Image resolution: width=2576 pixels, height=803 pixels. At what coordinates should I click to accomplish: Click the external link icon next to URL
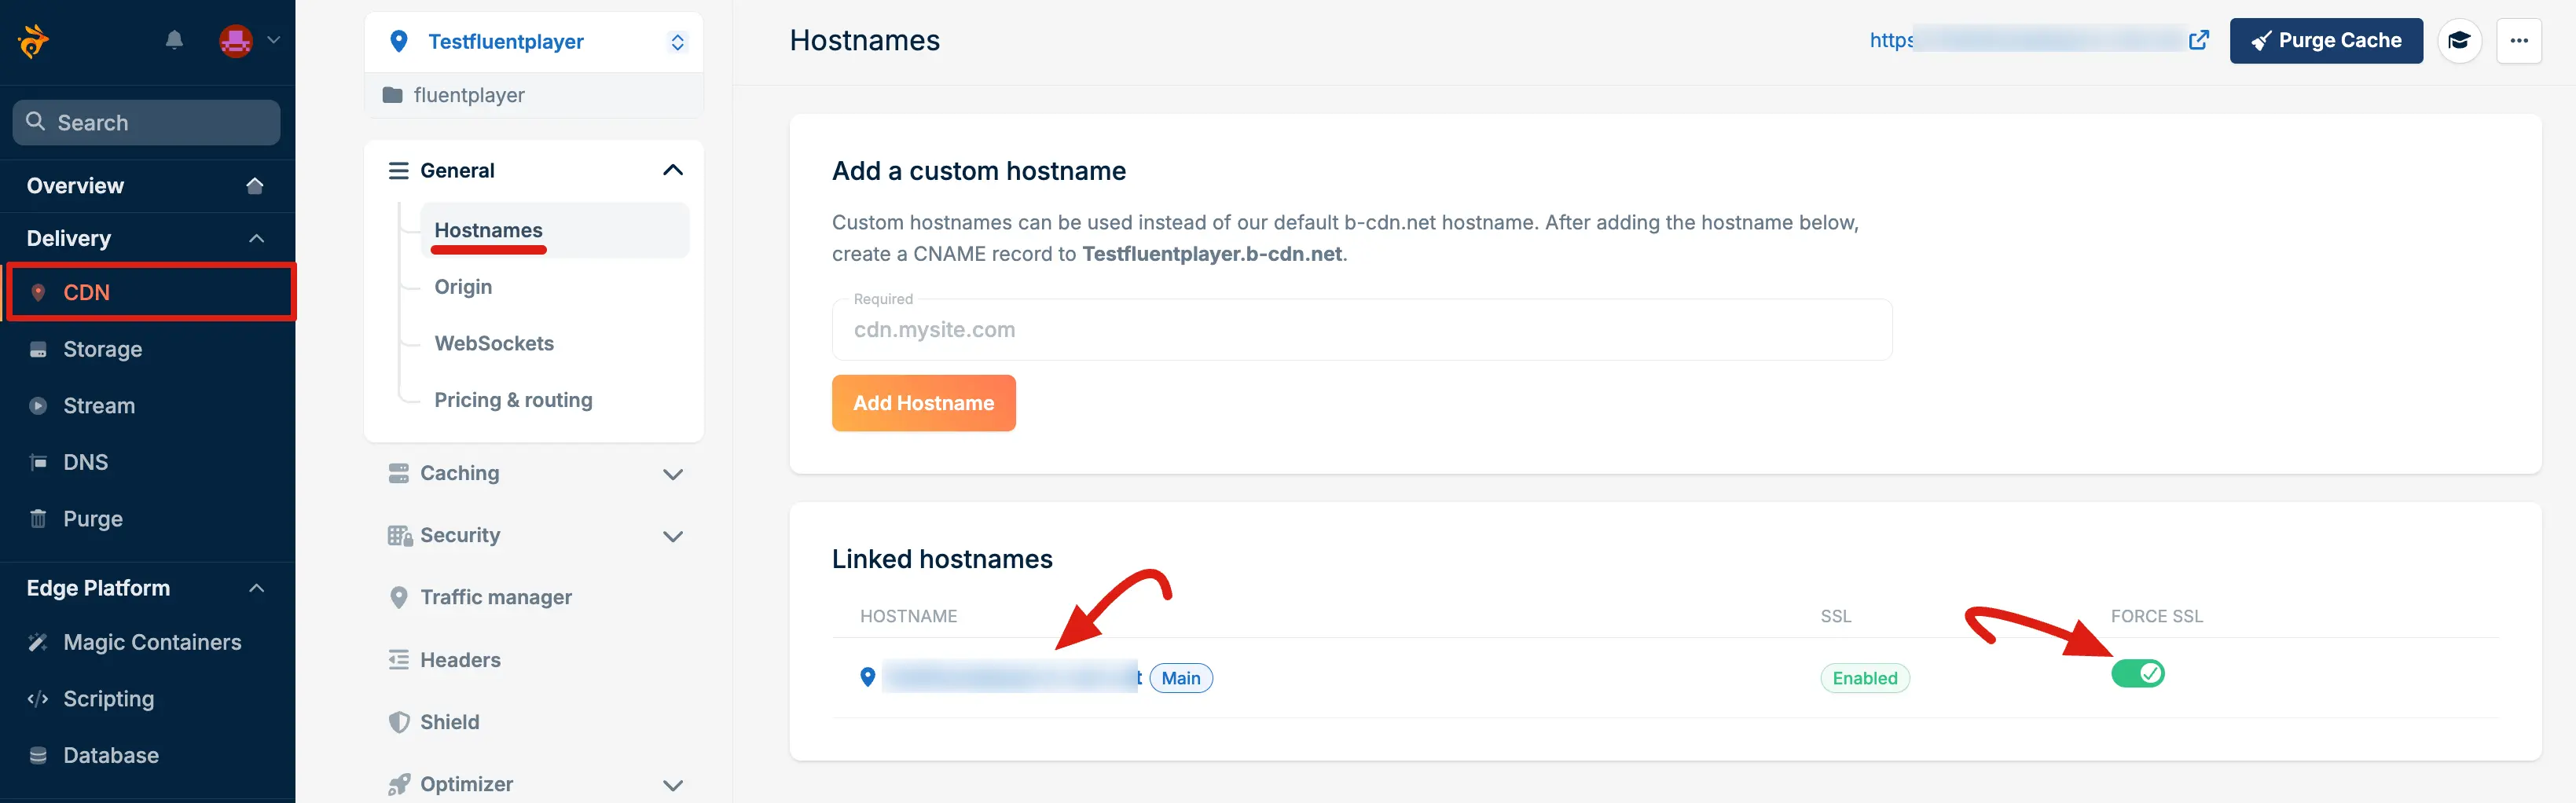tap(2199, 40)
